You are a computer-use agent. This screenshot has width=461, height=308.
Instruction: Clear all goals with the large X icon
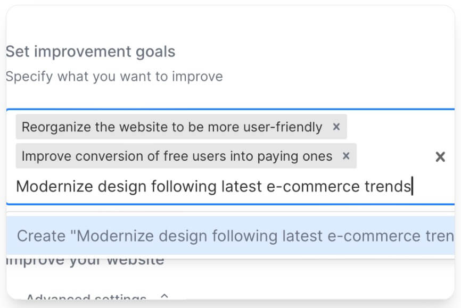point(440,157)
